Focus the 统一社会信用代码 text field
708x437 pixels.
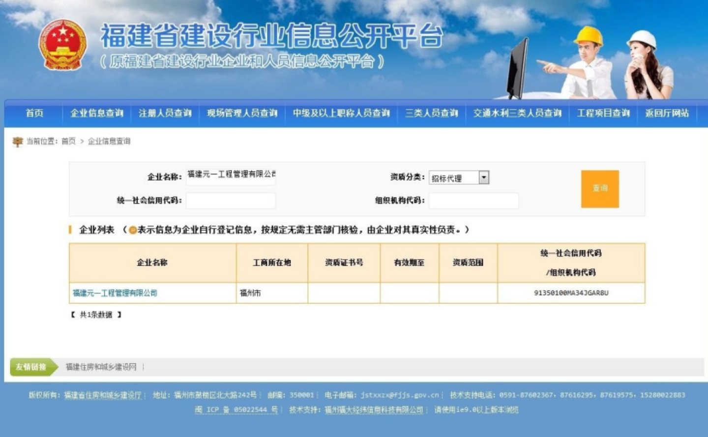tap(231, 200)
